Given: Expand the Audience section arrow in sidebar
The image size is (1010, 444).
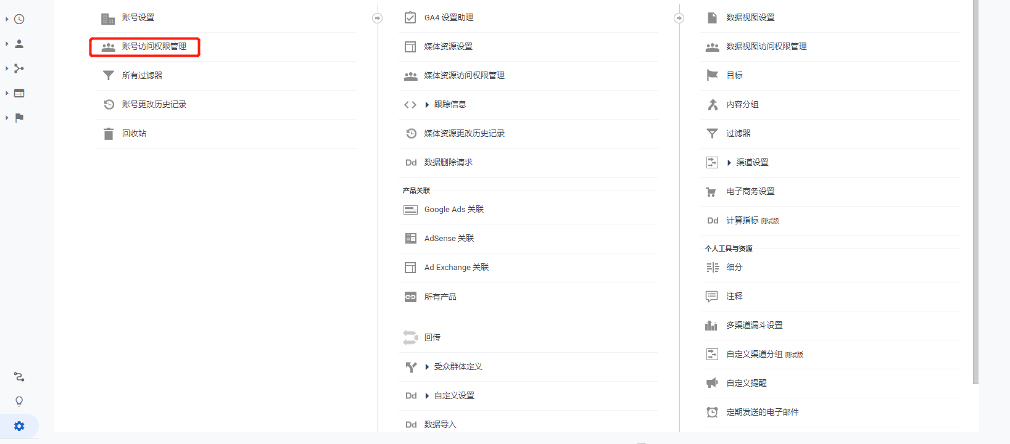Looking at the screenshot, I should (7, 44).
